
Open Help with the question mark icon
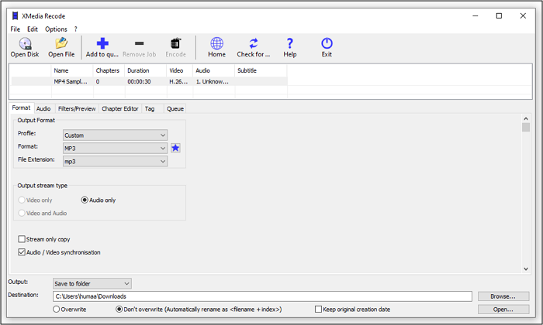(x=289, y=43)
